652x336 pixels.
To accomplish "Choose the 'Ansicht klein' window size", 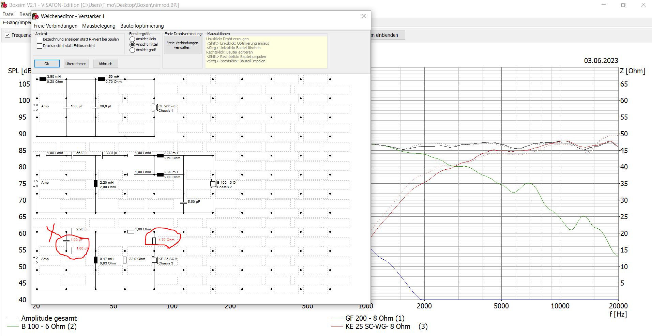I will tap(132, 39).
